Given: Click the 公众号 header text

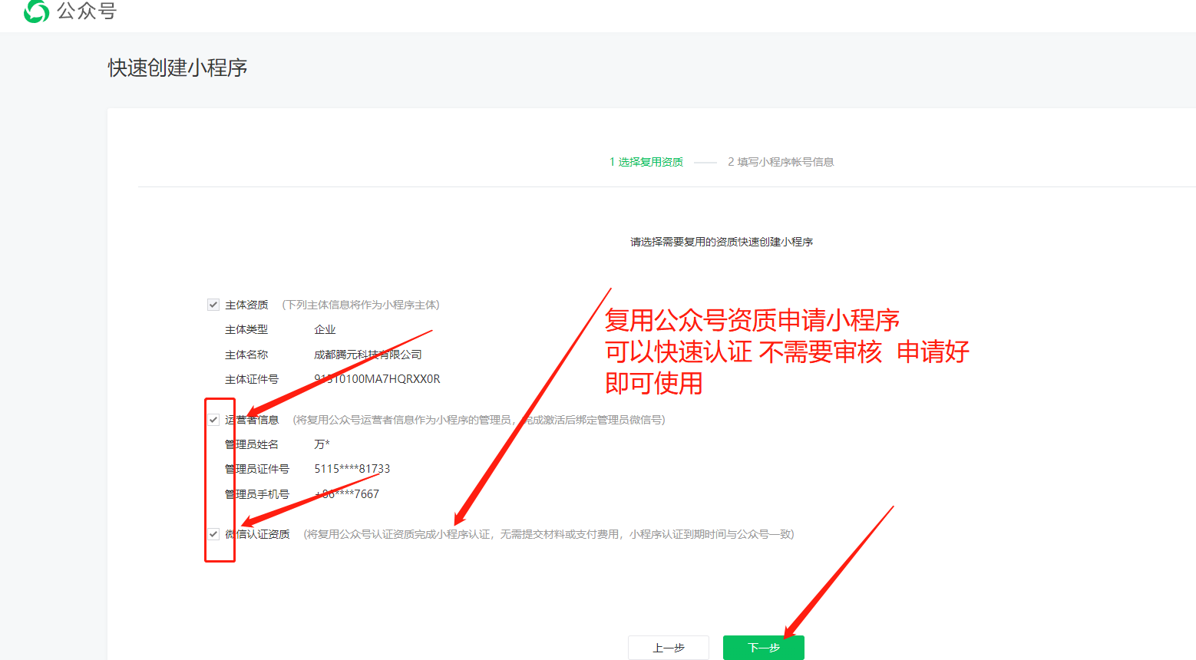Looking at the screenshot, I should pos(87,11).
